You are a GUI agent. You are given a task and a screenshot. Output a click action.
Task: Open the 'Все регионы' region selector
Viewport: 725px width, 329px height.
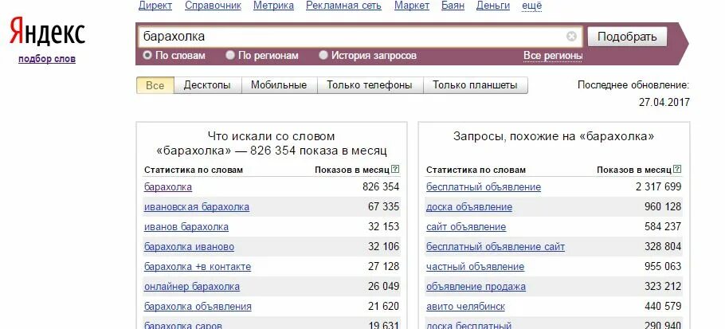tap(553, 56)
